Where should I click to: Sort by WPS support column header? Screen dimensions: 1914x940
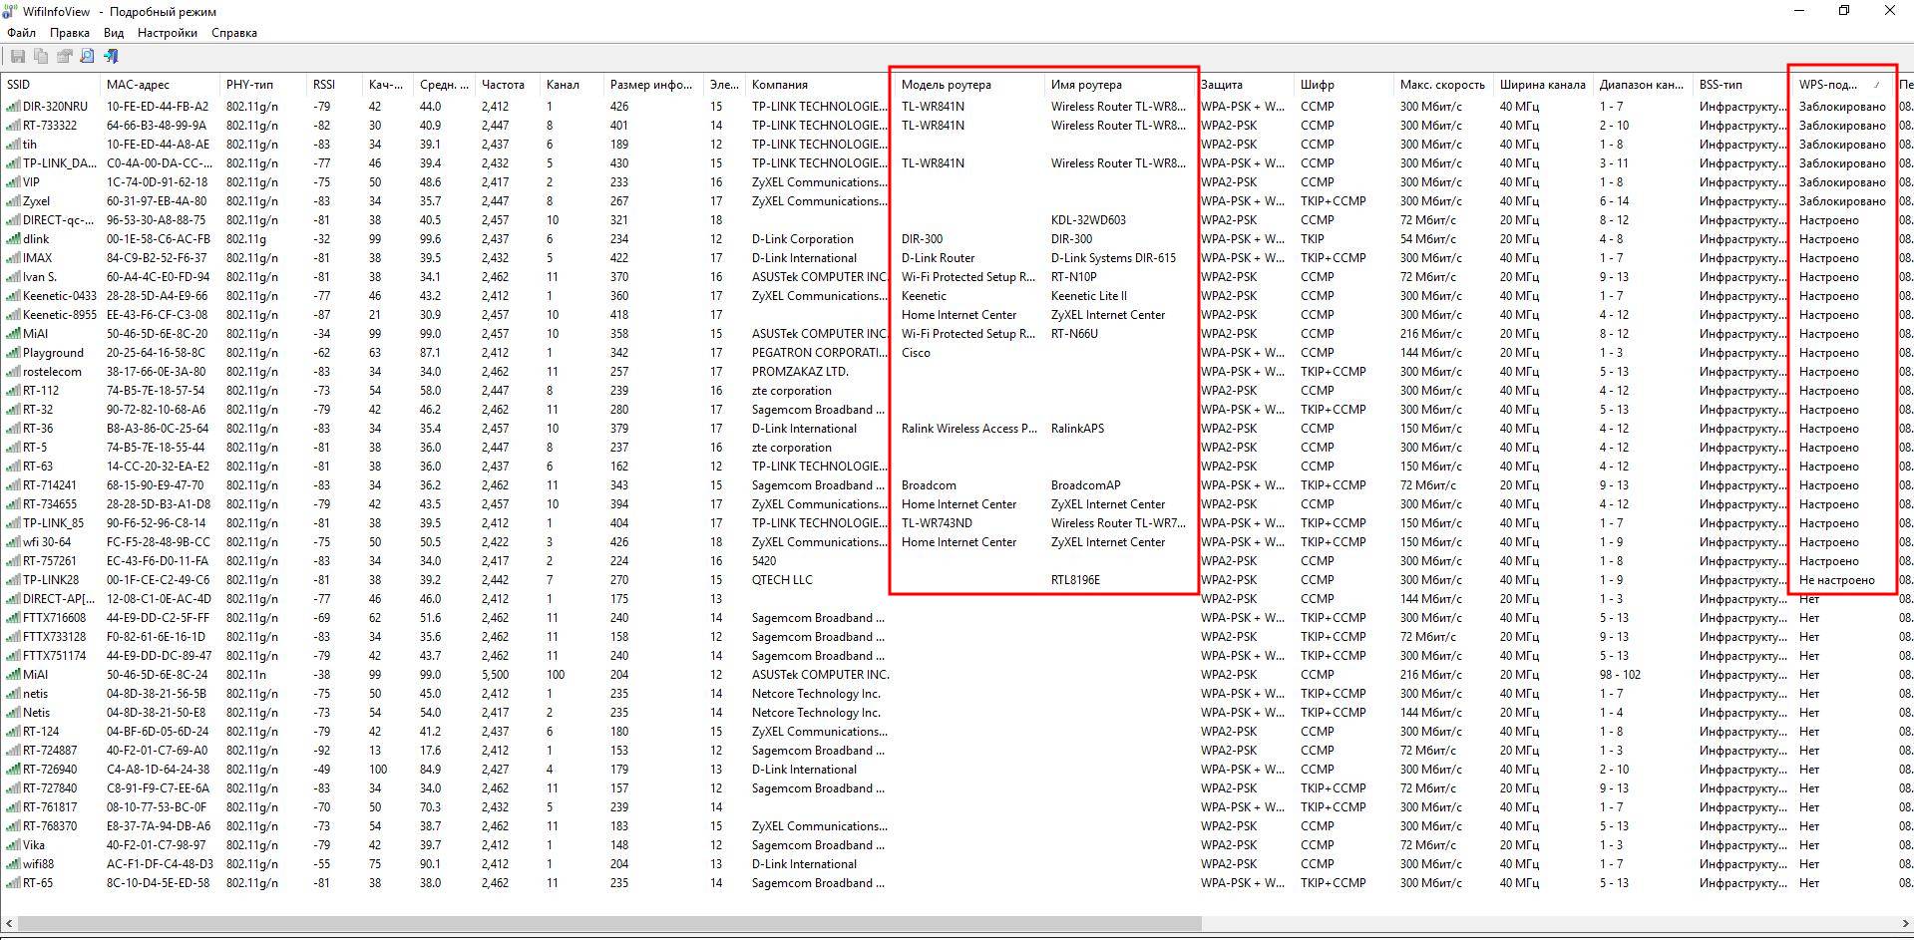1827,85
